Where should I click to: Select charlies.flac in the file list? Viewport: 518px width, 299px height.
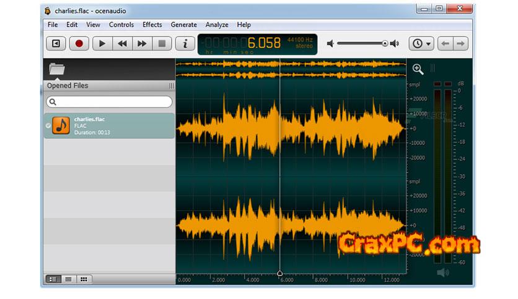point(110,125)
